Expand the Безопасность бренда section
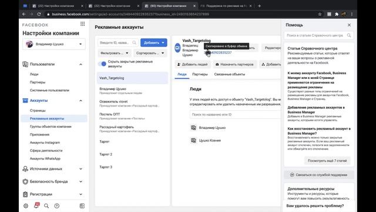The image size is (376, 212). [81, 181]
